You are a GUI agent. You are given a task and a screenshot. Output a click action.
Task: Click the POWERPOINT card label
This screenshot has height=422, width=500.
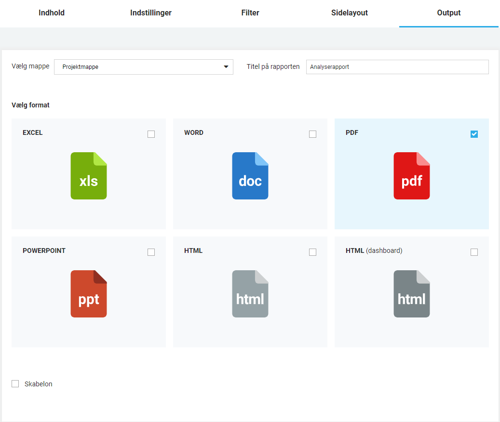pos(44,251)
